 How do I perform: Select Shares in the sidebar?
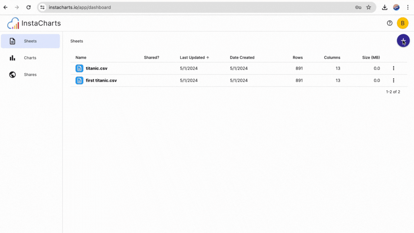coord(30,74)
